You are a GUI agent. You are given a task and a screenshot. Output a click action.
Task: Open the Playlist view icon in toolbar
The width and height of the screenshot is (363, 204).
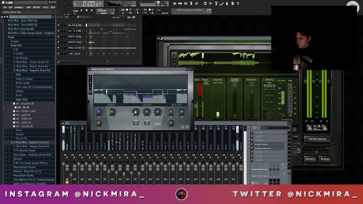(175, 3)
